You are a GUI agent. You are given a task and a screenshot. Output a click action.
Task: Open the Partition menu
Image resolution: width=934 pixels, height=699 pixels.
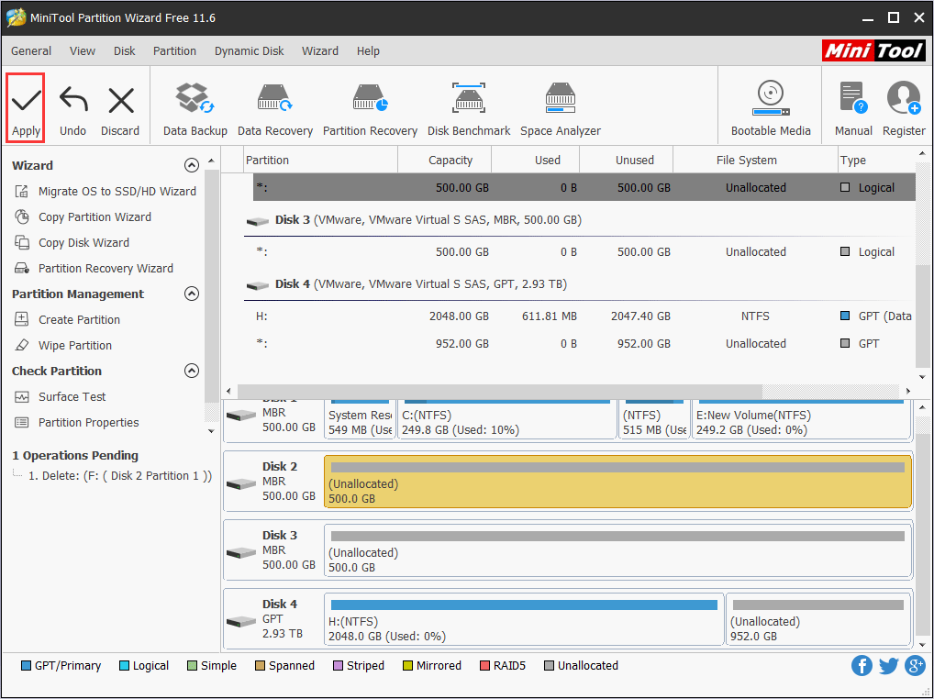tap(174, 51)
